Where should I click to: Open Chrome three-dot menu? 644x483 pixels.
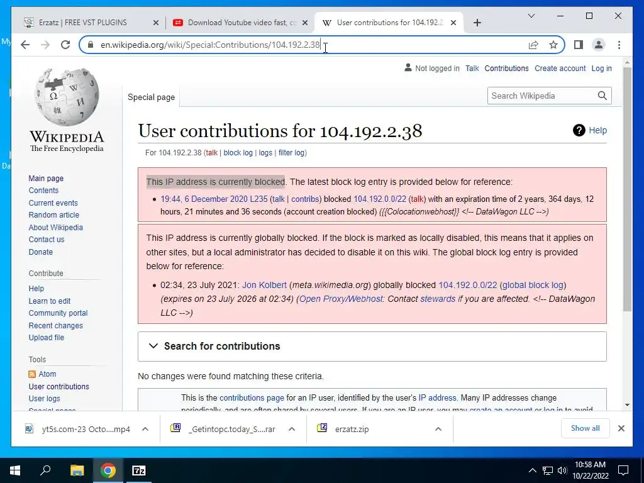tap(619, 45)
